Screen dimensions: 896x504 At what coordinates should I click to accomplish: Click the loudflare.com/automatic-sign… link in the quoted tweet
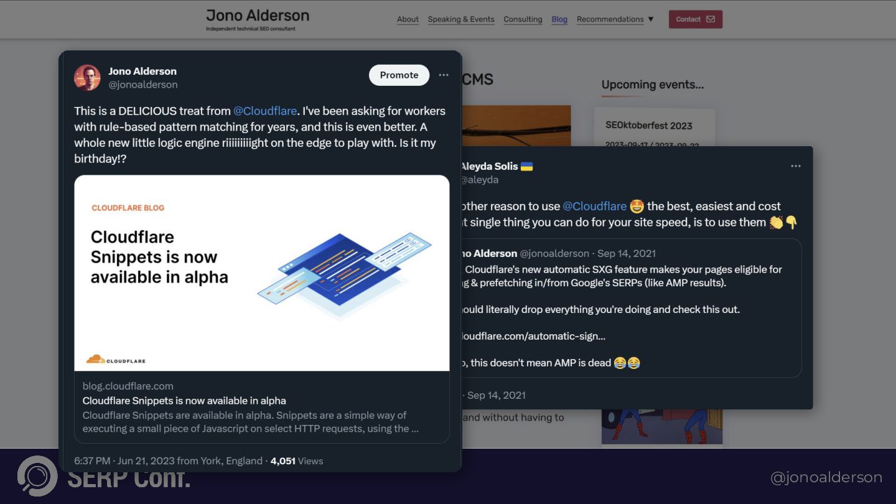[533, 336]
